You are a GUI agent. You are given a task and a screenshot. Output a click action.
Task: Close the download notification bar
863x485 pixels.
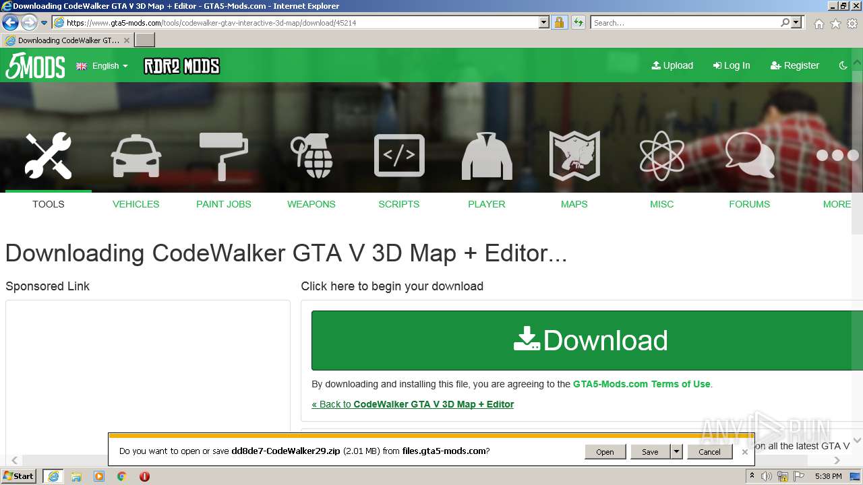(744, 452)
